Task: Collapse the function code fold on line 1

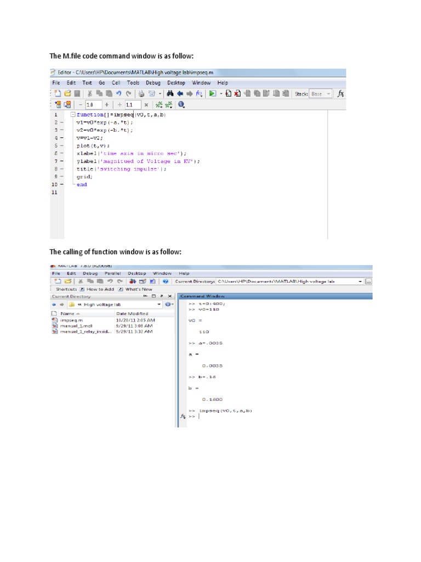Action: 73,114
